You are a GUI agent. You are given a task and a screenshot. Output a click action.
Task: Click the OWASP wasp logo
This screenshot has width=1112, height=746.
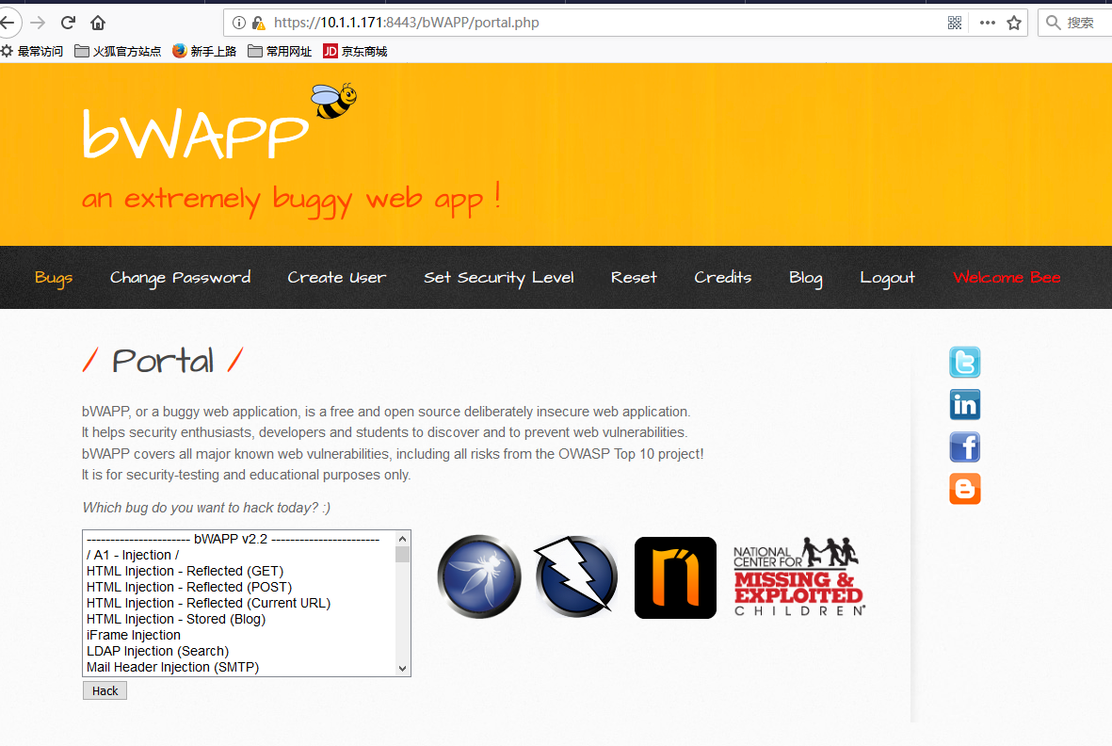click(479, 576)
